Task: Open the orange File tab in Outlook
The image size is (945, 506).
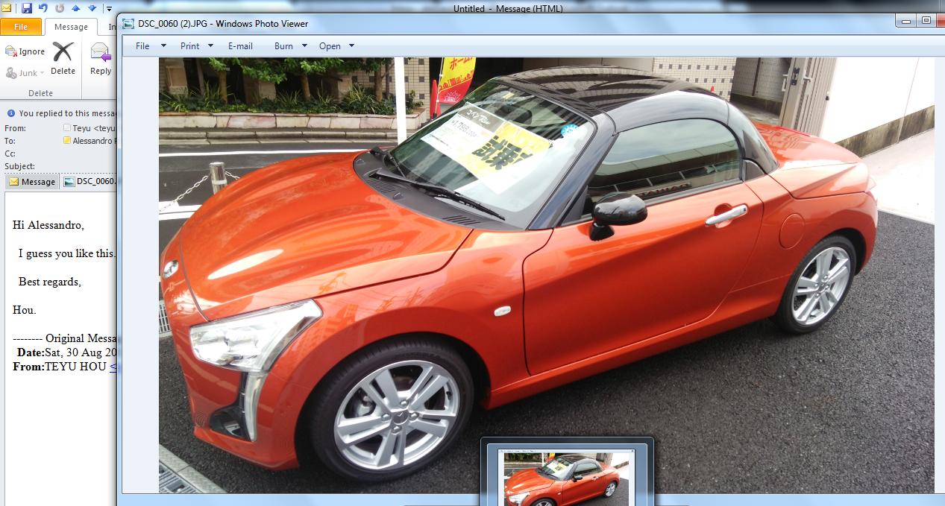Action: 21,27
